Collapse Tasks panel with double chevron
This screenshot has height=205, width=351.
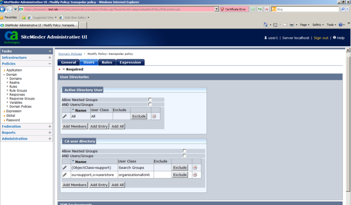click(x=50, y=51)
